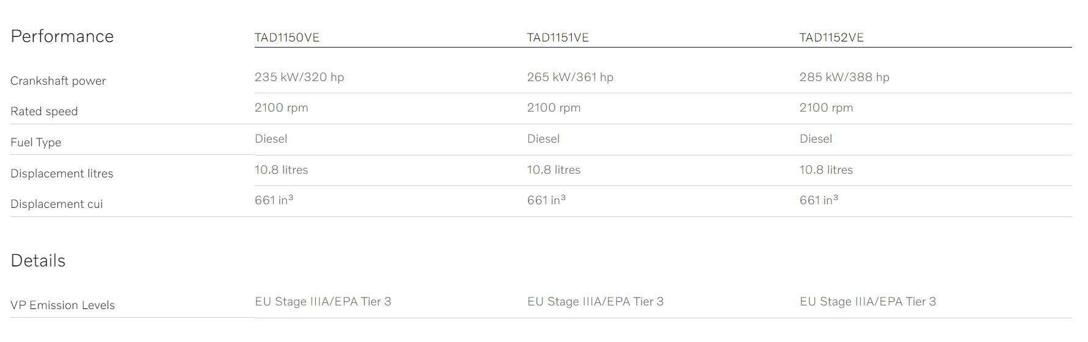Click the 265 kW/361 hp value

570,77
